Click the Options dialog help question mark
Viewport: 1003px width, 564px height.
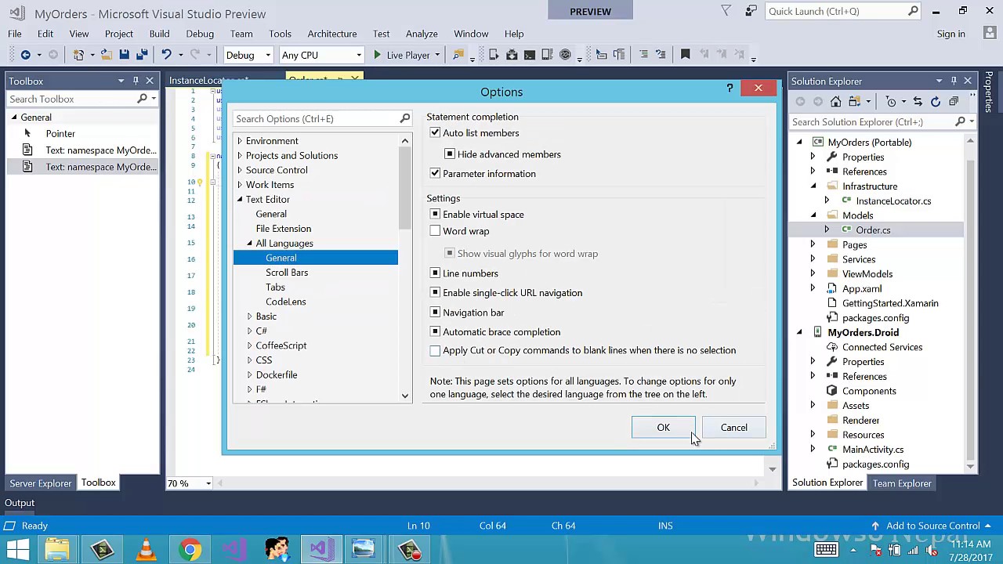coord(730,89)
